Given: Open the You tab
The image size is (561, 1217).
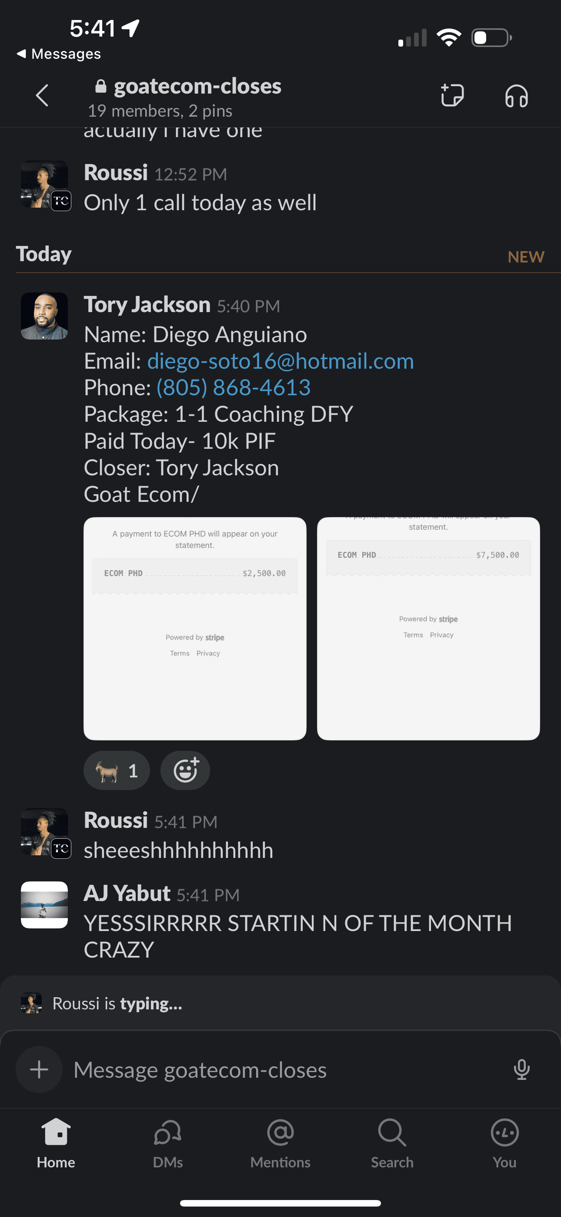Looking at the screenshot, I should pos(504,1143).
